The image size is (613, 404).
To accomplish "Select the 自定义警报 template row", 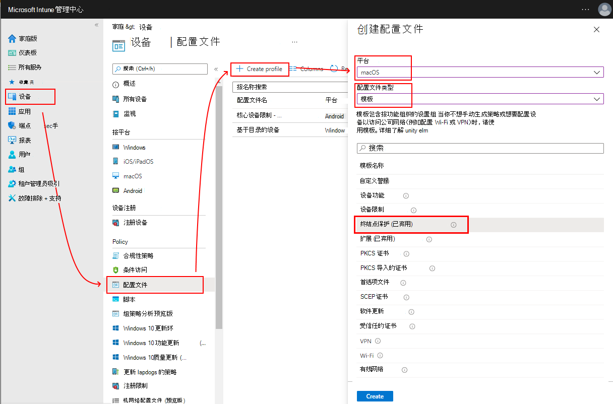I will click(x=480, y=181).
